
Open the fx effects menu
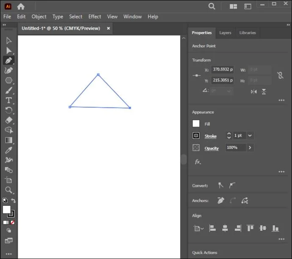[198, 162]
